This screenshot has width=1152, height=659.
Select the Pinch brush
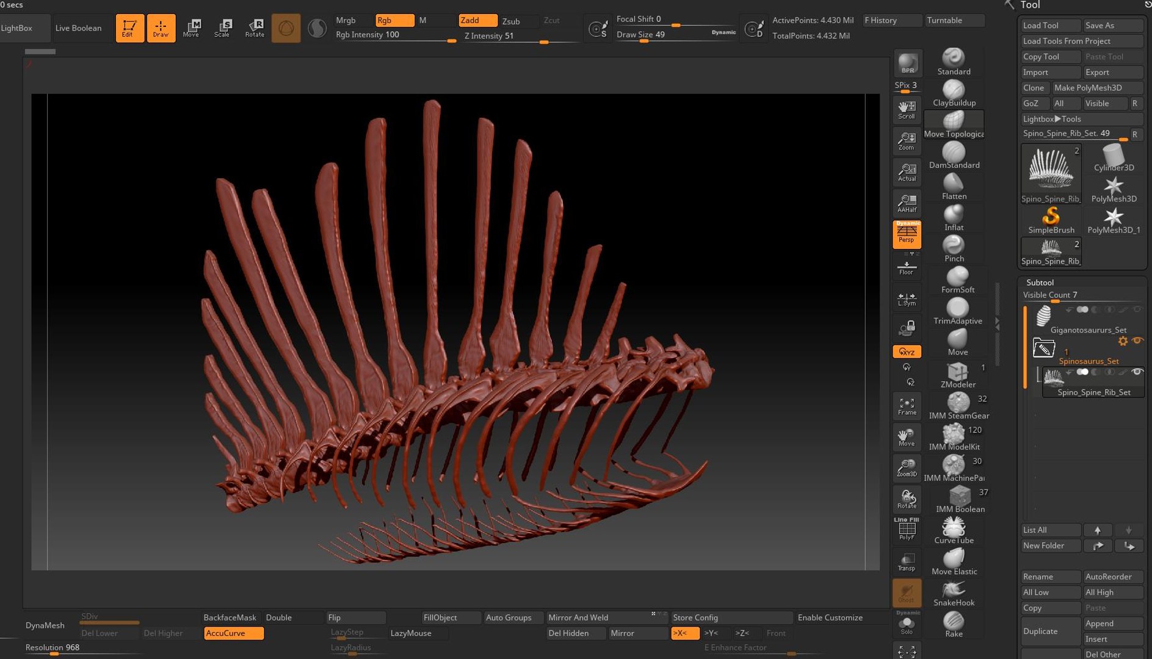coord(954,250)
